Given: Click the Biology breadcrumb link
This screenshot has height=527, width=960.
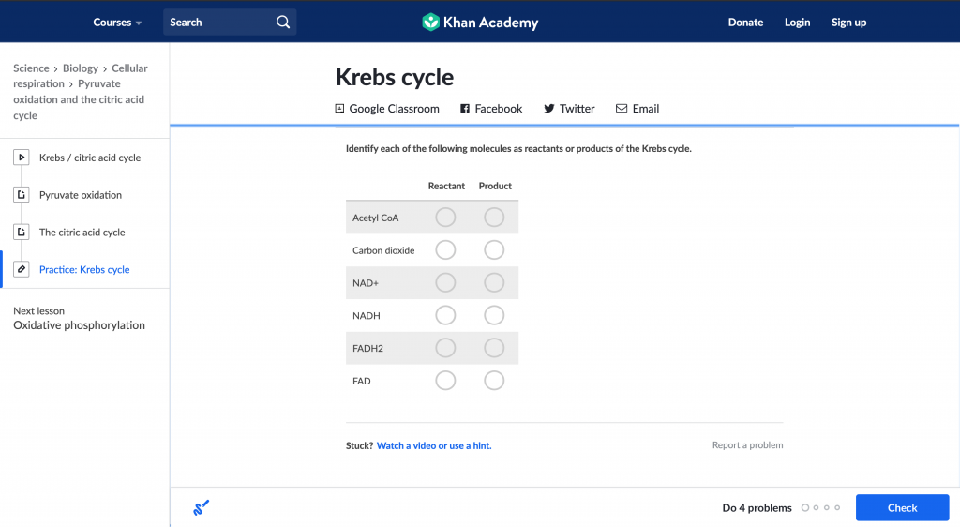Looking at the screenshot, I should (81, 68).
